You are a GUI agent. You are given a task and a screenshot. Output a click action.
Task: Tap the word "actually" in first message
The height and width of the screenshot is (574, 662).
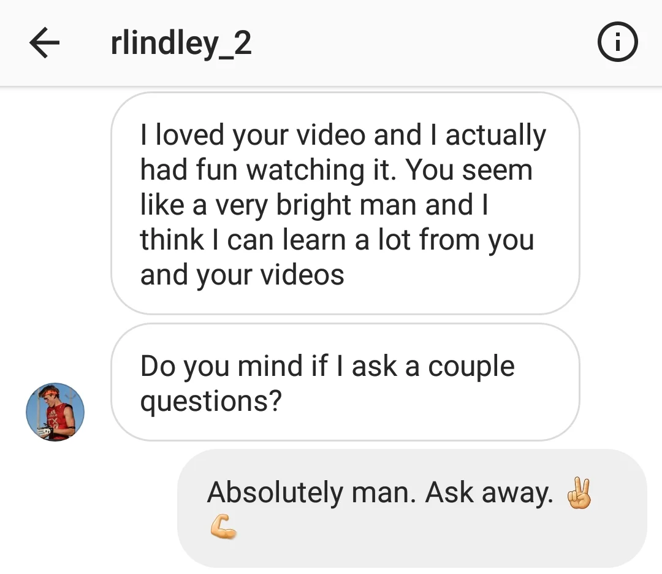496,136
